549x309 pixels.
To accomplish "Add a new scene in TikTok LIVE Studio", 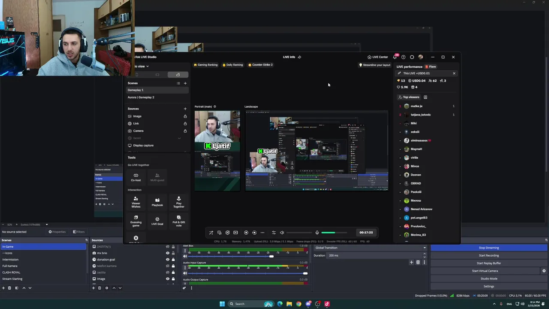I will click(x=185, y=83).
